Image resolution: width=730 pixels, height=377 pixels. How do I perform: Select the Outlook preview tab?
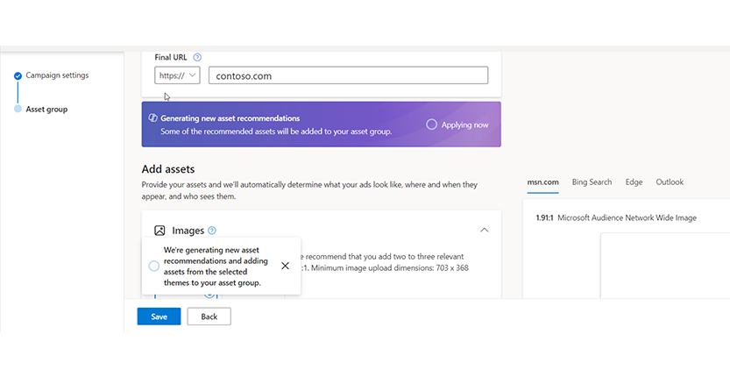(x=670, y=182)
